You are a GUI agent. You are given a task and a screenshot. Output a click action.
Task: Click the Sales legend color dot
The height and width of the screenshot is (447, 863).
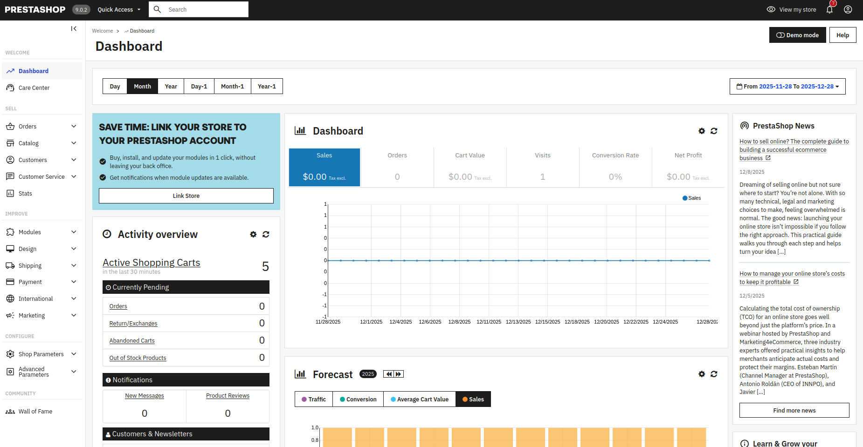[684, 198]
